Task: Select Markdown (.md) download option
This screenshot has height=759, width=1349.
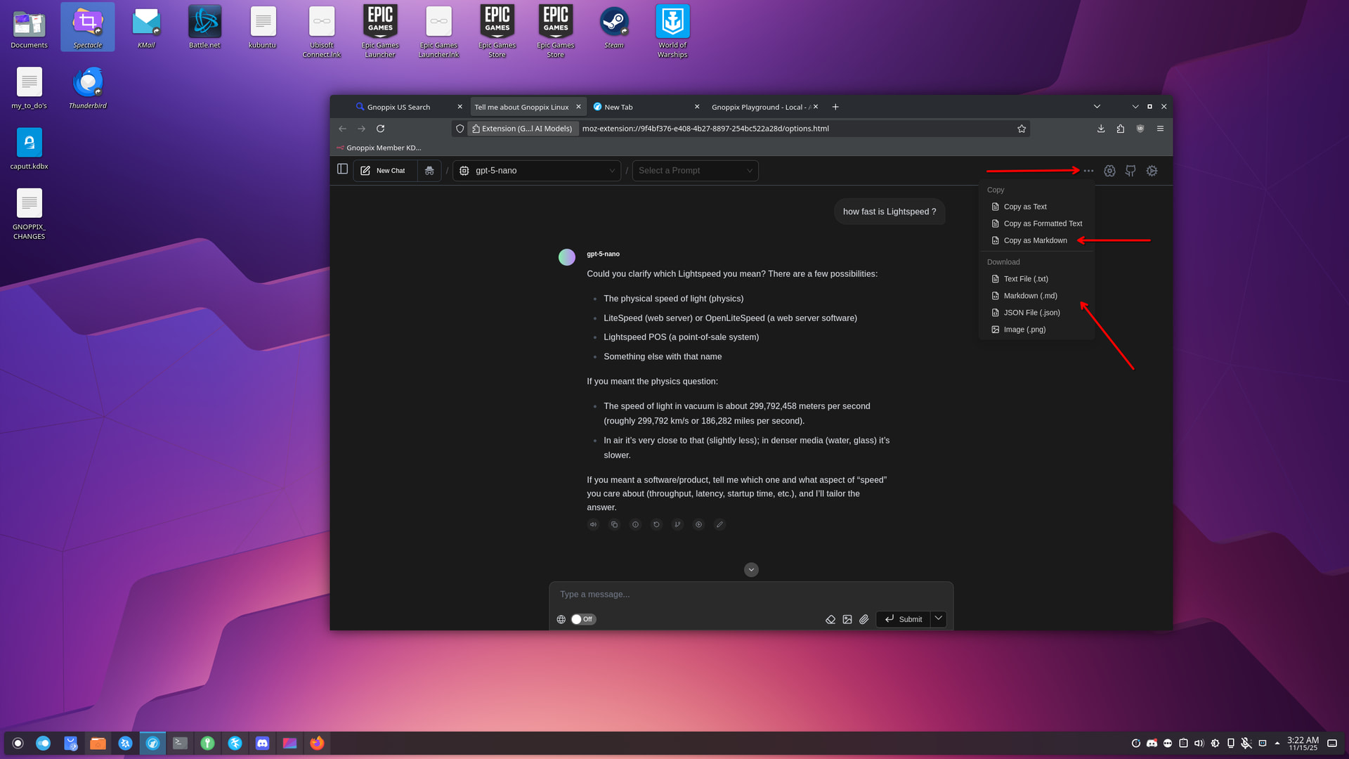Action: click(x=1029, y=296)
